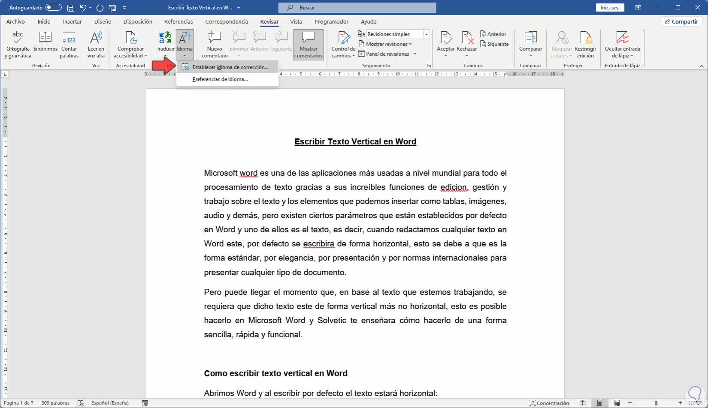Screen dimensions: 708x408
Task: Start Leer en voz alta
Action: tap(96, 45)
